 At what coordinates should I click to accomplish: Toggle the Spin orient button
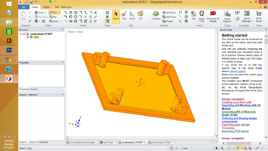(x=53, y=12)
